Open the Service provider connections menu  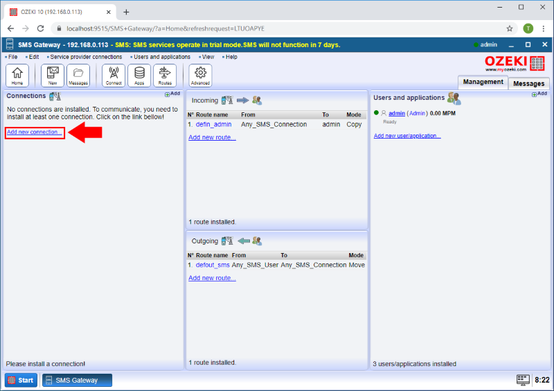(84, 57)
